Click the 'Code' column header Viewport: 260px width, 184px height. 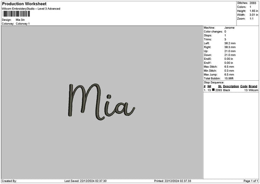[x=244, y=86]
